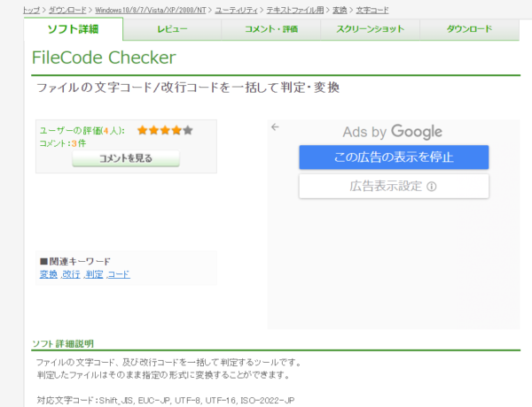Click the ■関連キーワード heading
Viewport: 532px width, 407px height.
coord(75,261)
